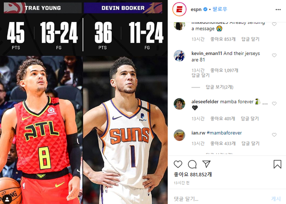Open tagged people icon on the photo

point(7,199)
